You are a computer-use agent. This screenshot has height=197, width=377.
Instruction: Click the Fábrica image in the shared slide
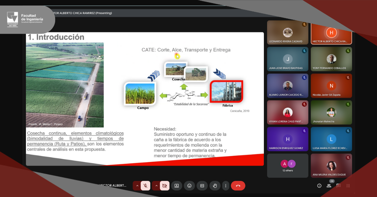tap(226, 92)
